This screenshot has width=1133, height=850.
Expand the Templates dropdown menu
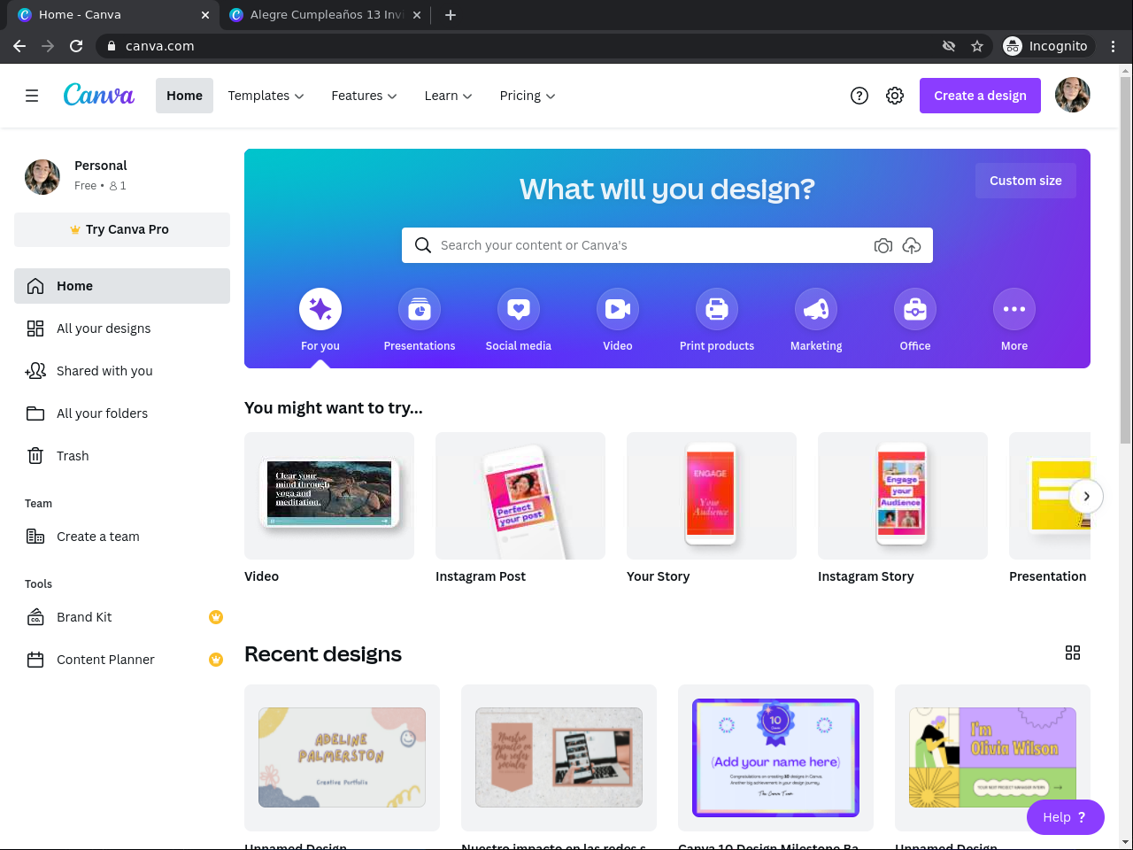(266, 96)
